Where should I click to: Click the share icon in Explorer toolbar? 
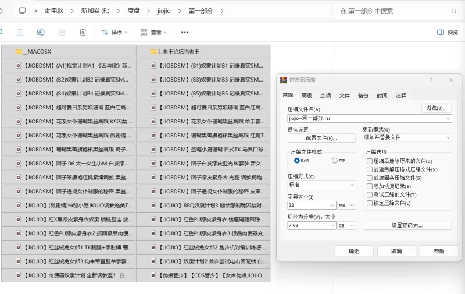tap(62, 33)
